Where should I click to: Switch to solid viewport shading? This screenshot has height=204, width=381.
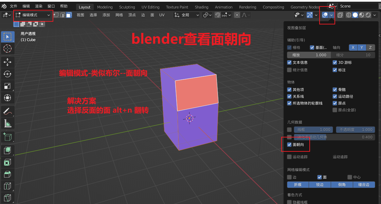click(x=355, y=15)
